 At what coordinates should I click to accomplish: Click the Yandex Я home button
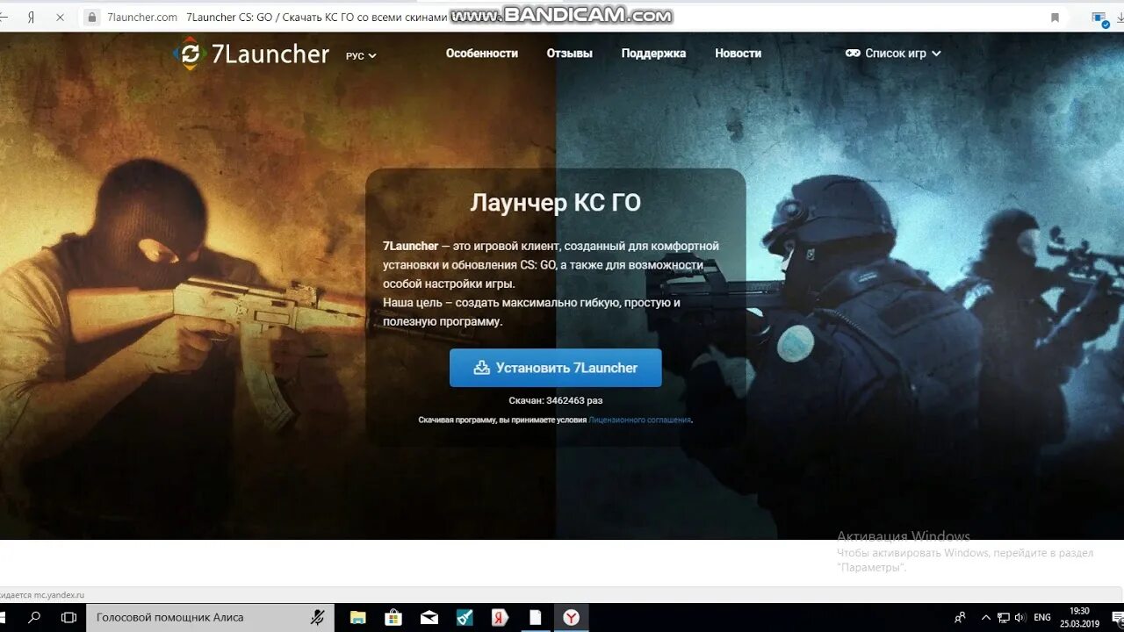31,17
